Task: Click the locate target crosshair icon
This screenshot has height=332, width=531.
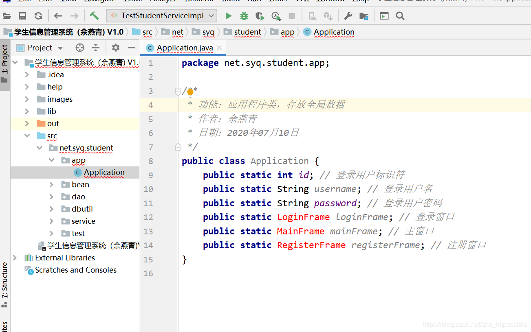Action: click(x=80, y=48)
